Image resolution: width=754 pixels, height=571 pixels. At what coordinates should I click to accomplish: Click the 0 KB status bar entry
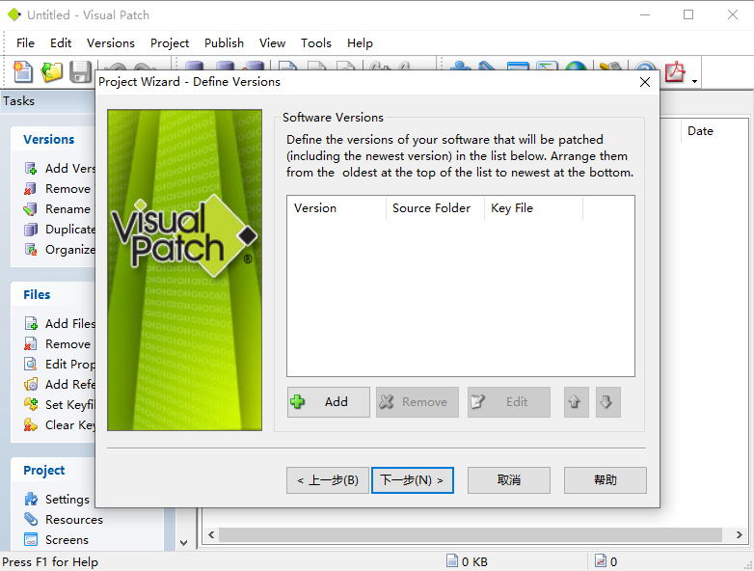pos(468,561)
